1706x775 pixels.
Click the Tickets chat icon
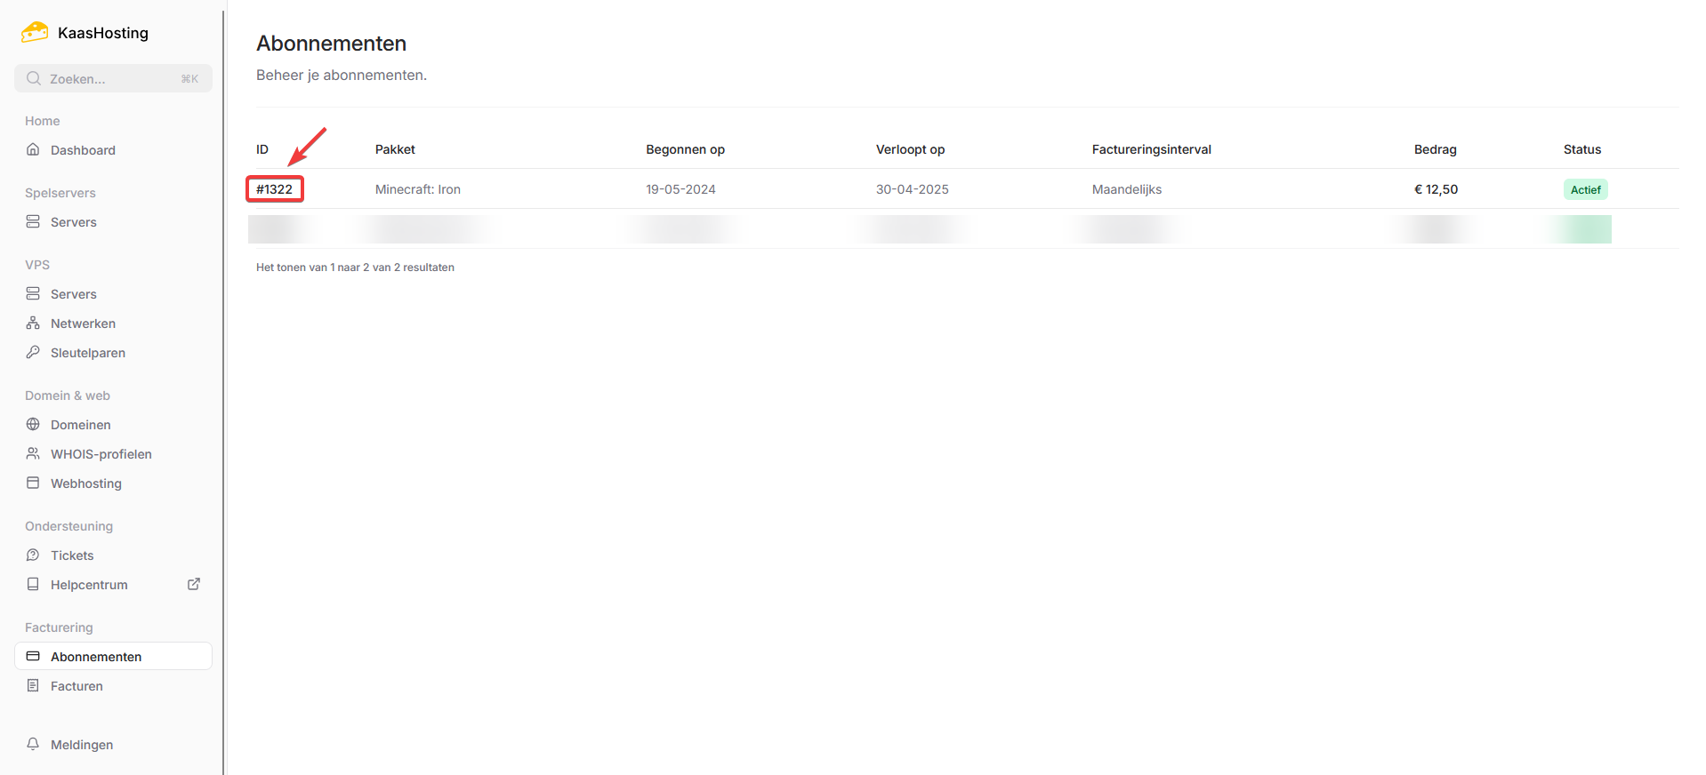click(x=33, y=555)
